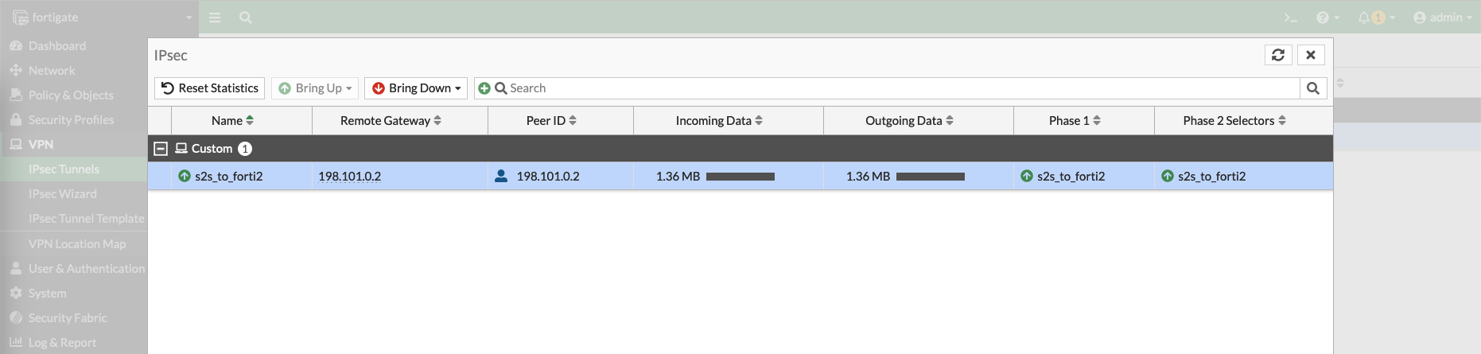Click the Incoming Data usage bar

(x=740, y=177)
